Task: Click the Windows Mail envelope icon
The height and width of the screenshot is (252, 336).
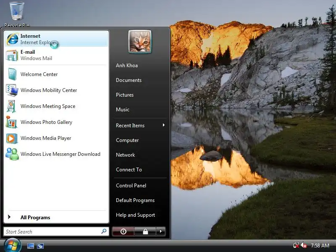Action: 12,55
